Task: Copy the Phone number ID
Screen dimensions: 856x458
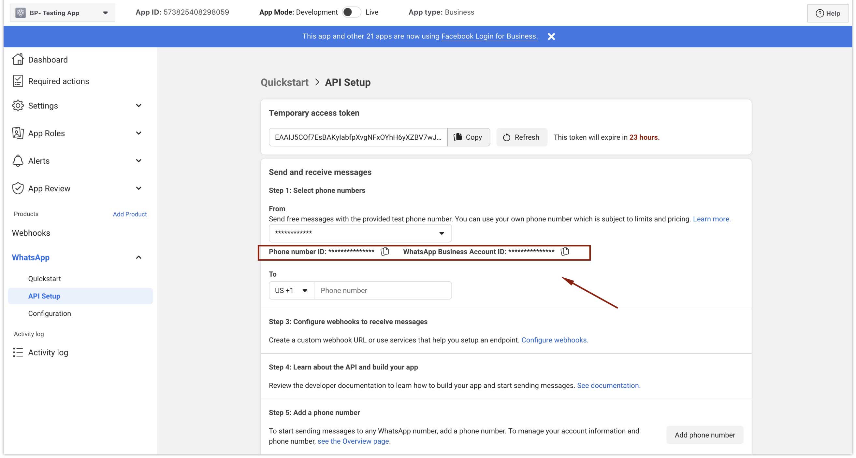Action: (384, 252)
